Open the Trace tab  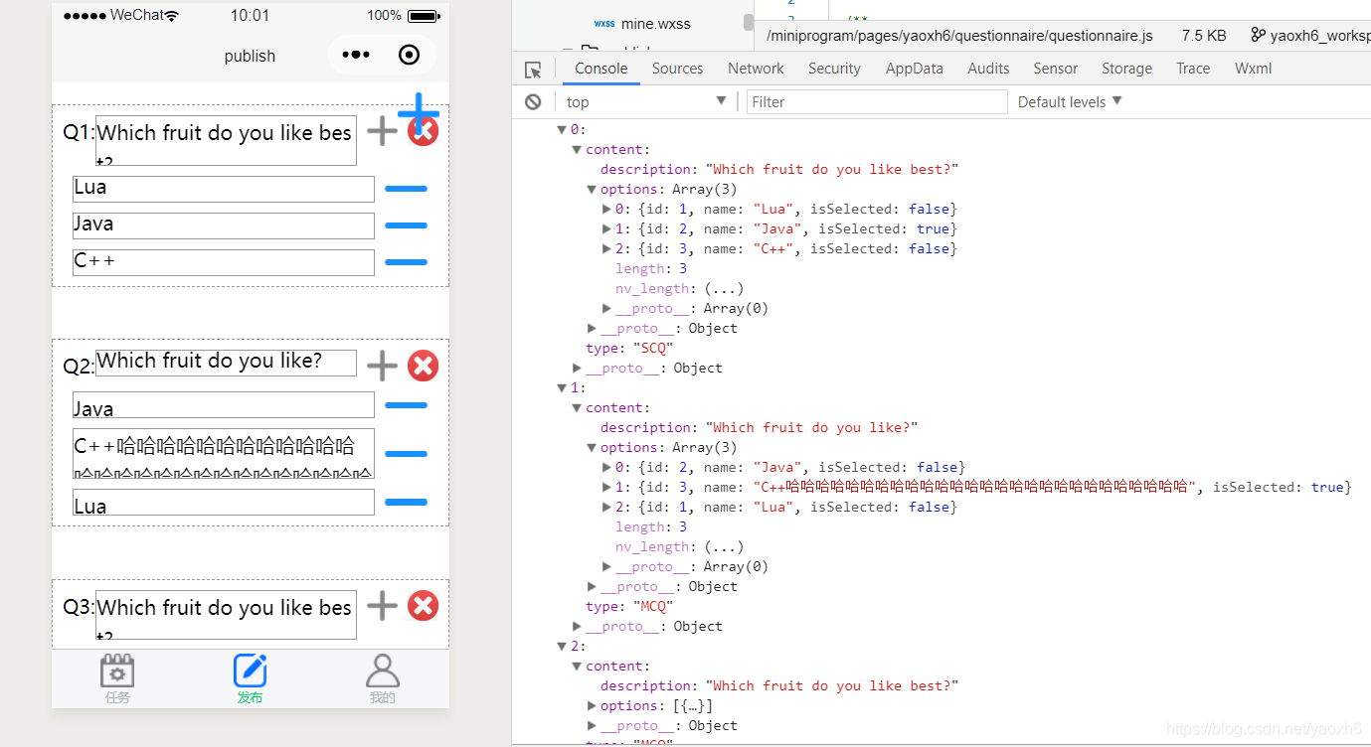pyautogui.click(x=1193, y=69)
